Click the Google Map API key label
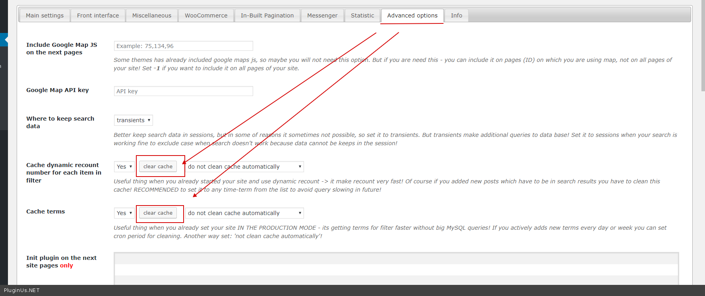 [58, 90]
